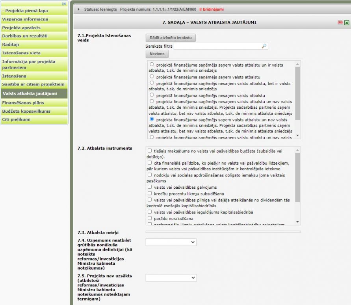Check 'kredītu procentu likmju subsidēšana' checkbox

click(150, 193)
